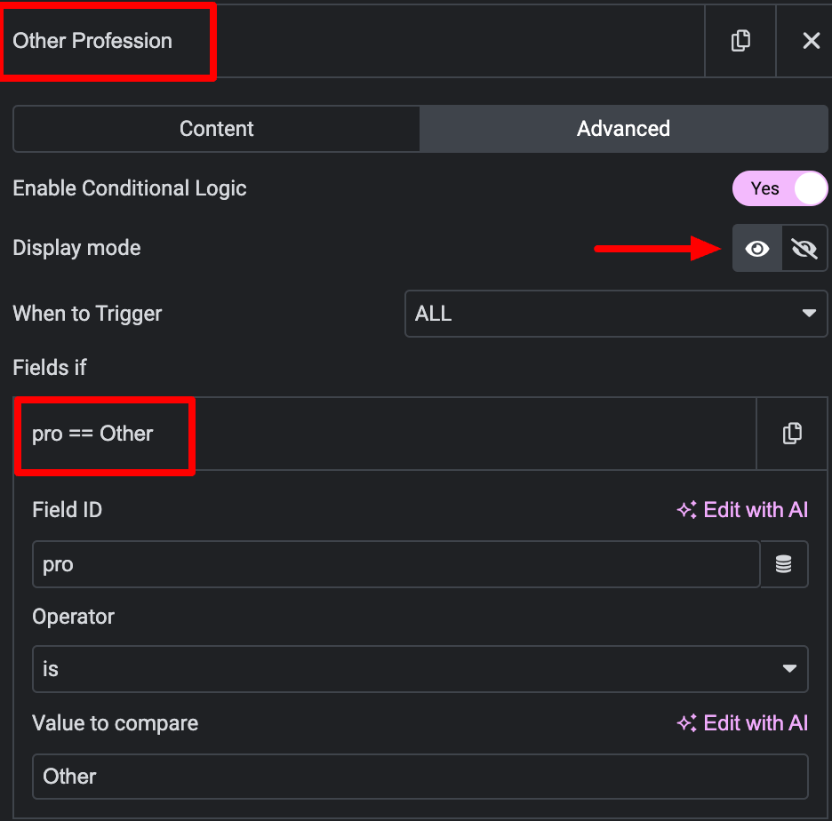The width and height of the screenshot is (832, 821).
Task: Collapse the Other Profession item header
Action: tap(354, 41)
